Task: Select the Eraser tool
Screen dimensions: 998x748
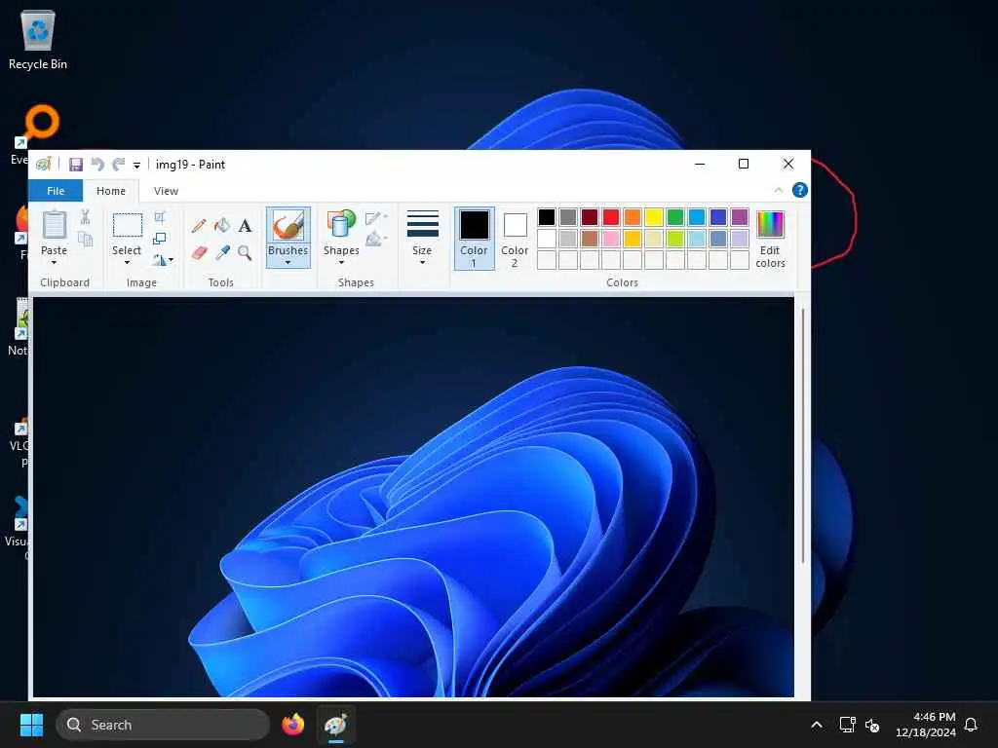Action: [199, 252]
